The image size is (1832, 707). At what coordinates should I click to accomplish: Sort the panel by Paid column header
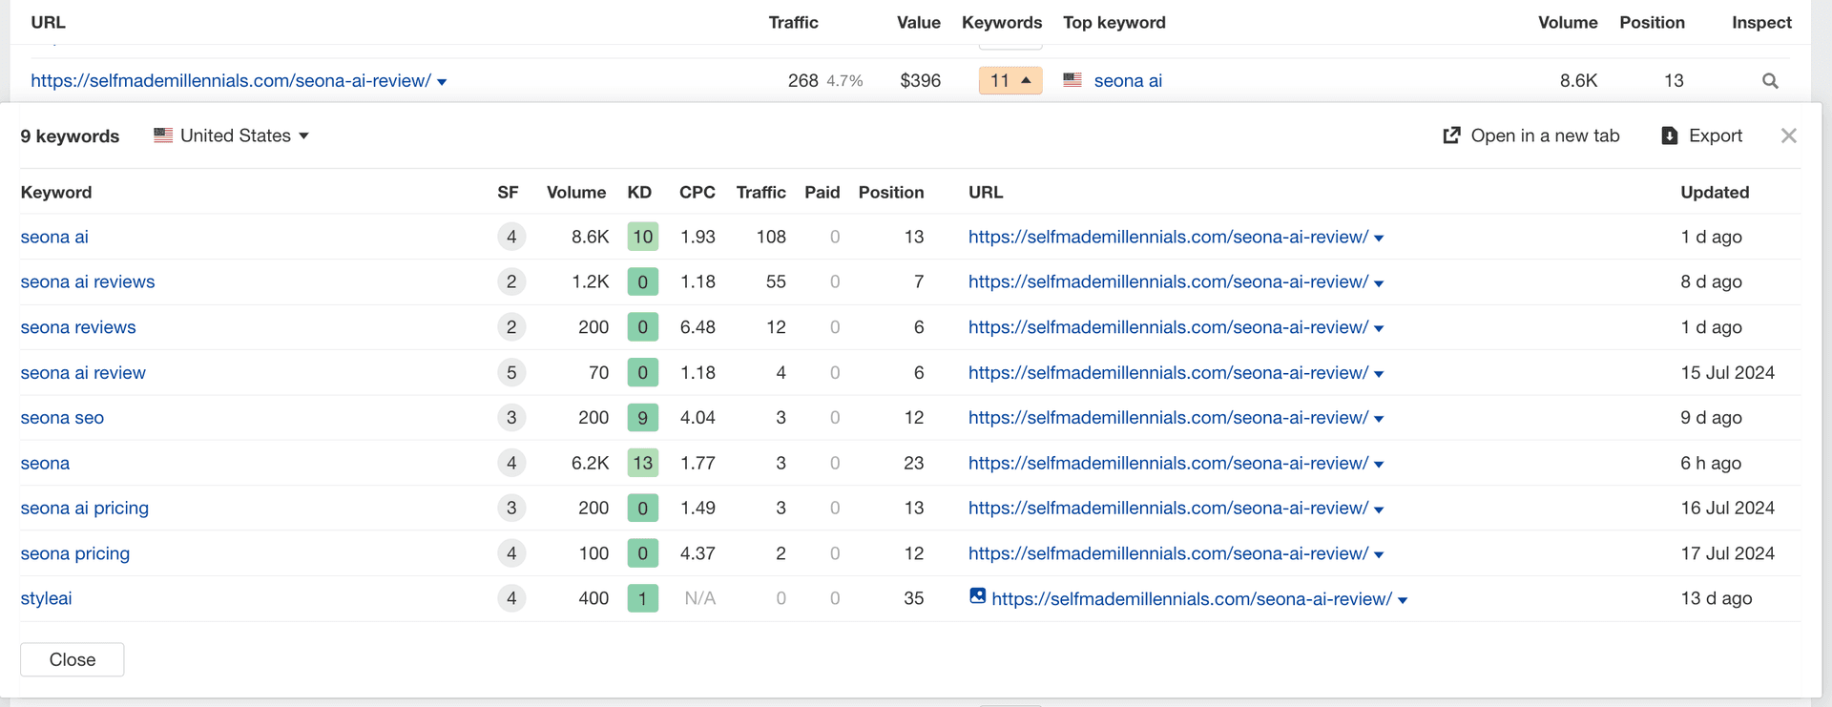tap(822, 192)
